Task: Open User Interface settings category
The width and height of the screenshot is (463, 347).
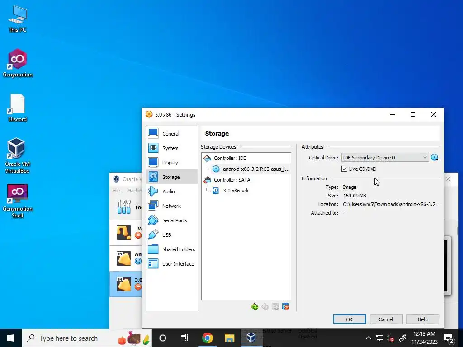Action: tap(172, 264)
